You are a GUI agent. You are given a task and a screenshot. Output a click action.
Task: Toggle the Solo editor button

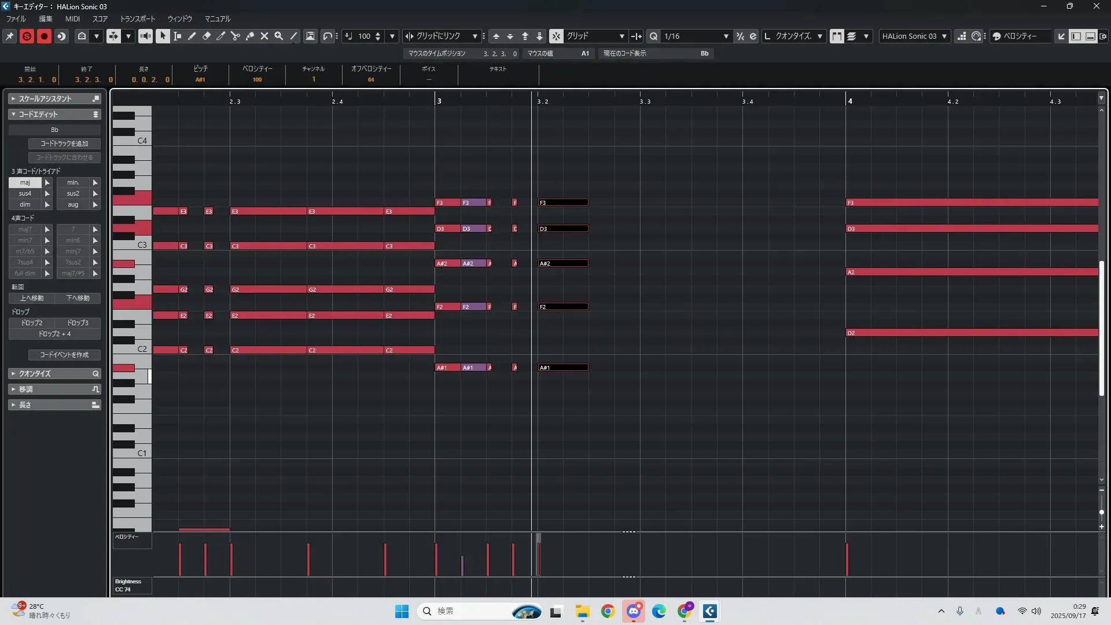coord(27,36)
